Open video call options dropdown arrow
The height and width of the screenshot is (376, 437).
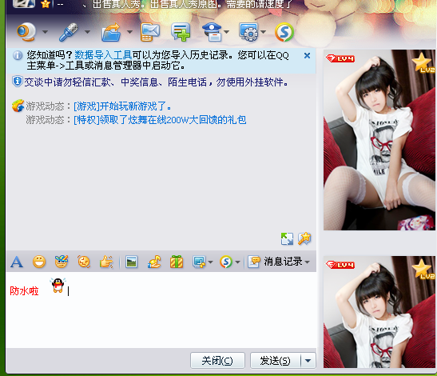[x=46, y=32]
